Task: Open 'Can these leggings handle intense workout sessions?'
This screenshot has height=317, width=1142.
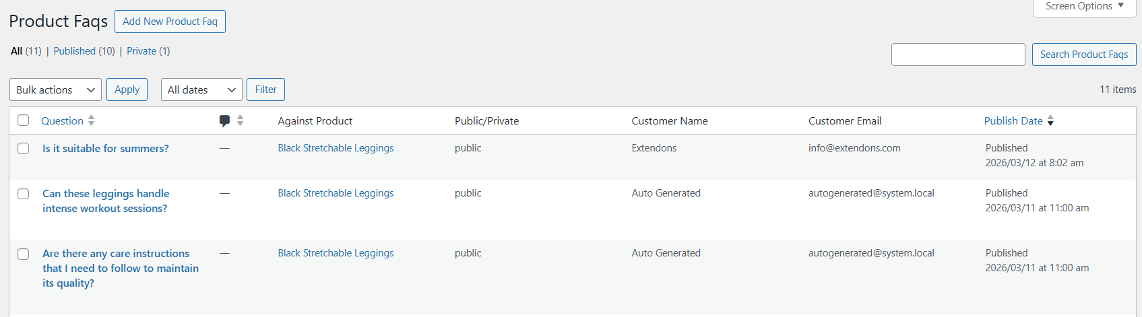Action: pyautogui.click(x=106, y=201)
